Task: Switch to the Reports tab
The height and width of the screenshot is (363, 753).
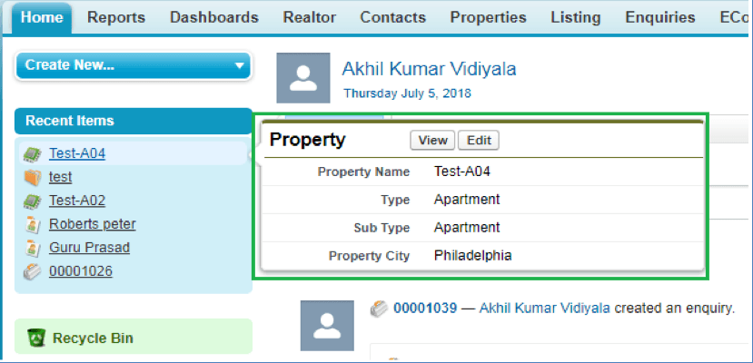Action: pyautogui.click(x=116, y=18)
